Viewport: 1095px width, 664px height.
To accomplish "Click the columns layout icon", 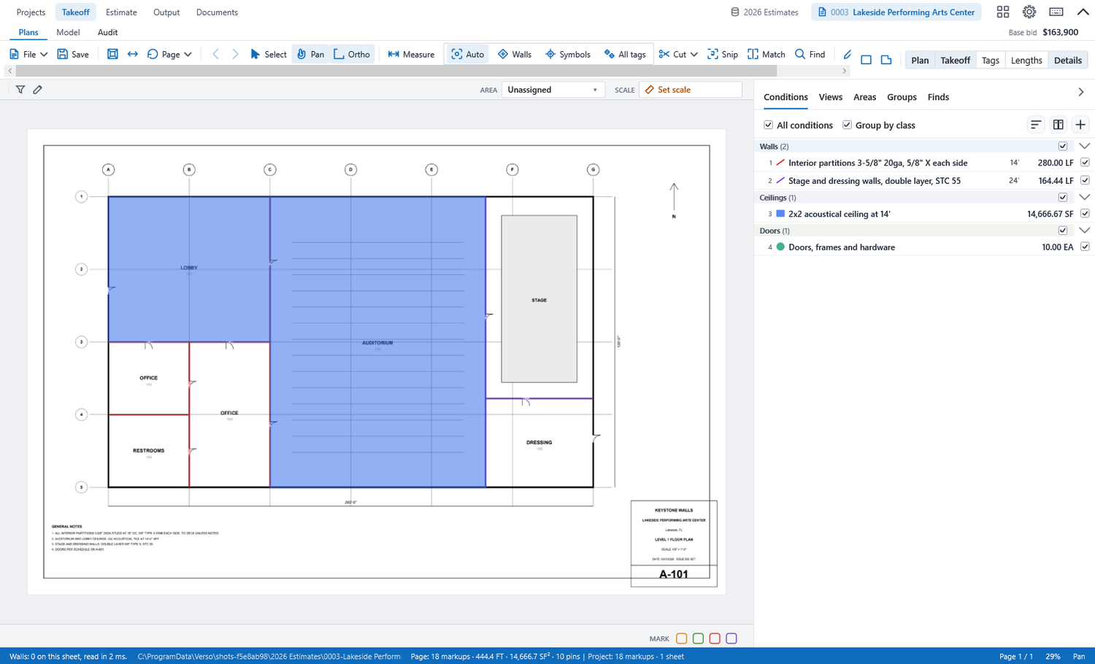I will coord(1058,125).
